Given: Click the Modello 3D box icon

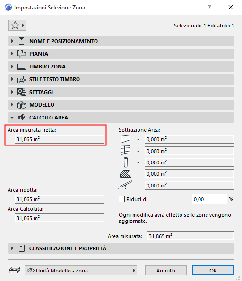Looking at the screenshot, I should click(x=22, y=105).
